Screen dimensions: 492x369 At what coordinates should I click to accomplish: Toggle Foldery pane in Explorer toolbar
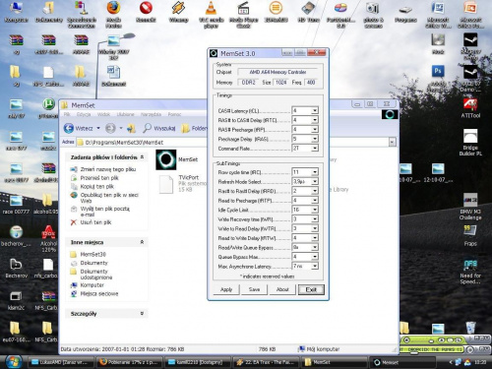(x=194, y=128)
